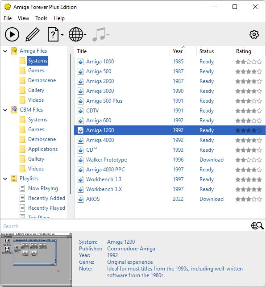This screenshot has height=287, width=266.
Task: Open settings with the gear icon
Action: pyautogui.click(x=254, y=34)
